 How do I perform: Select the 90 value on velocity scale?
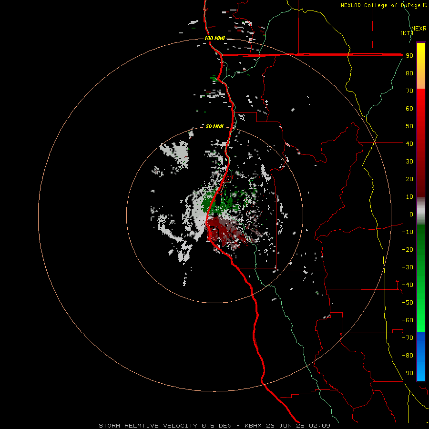[x=409, y=56]
